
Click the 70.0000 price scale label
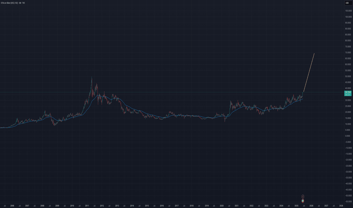348,53
